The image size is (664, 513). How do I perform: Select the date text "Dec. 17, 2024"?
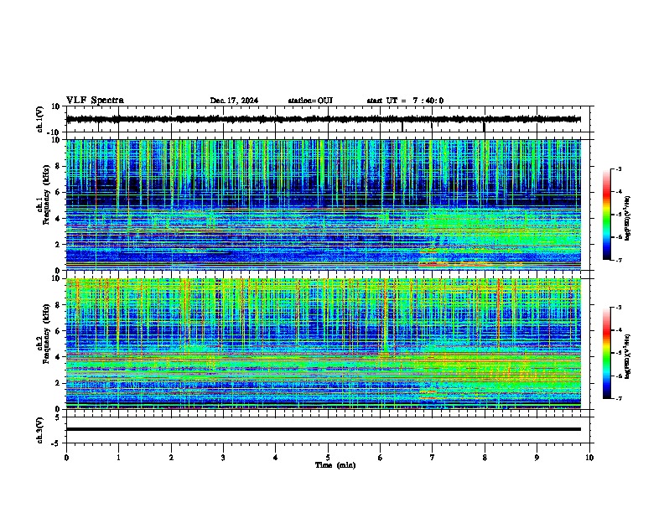click(234, 101)
